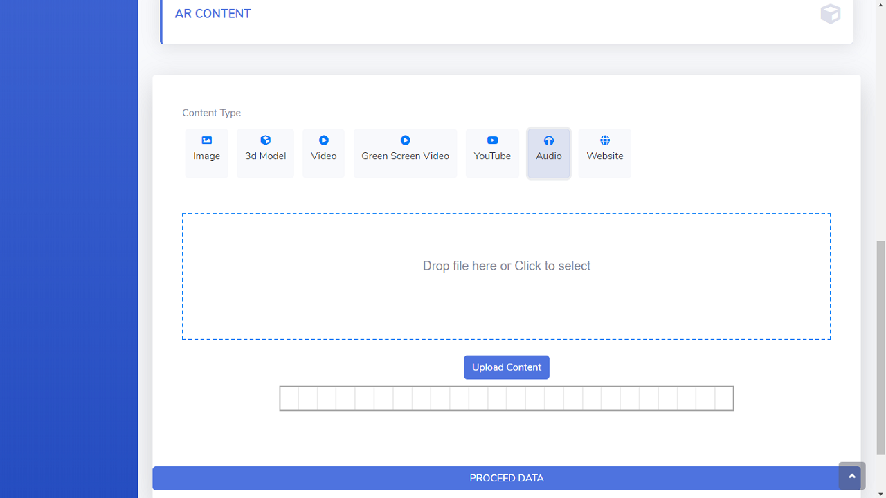
Task: Click the page vertical scrollbar thumb
Action: pos(880,347)
